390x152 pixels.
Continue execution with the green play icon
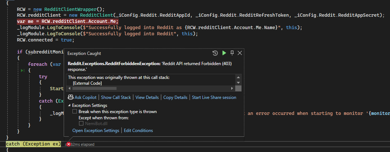224,53
